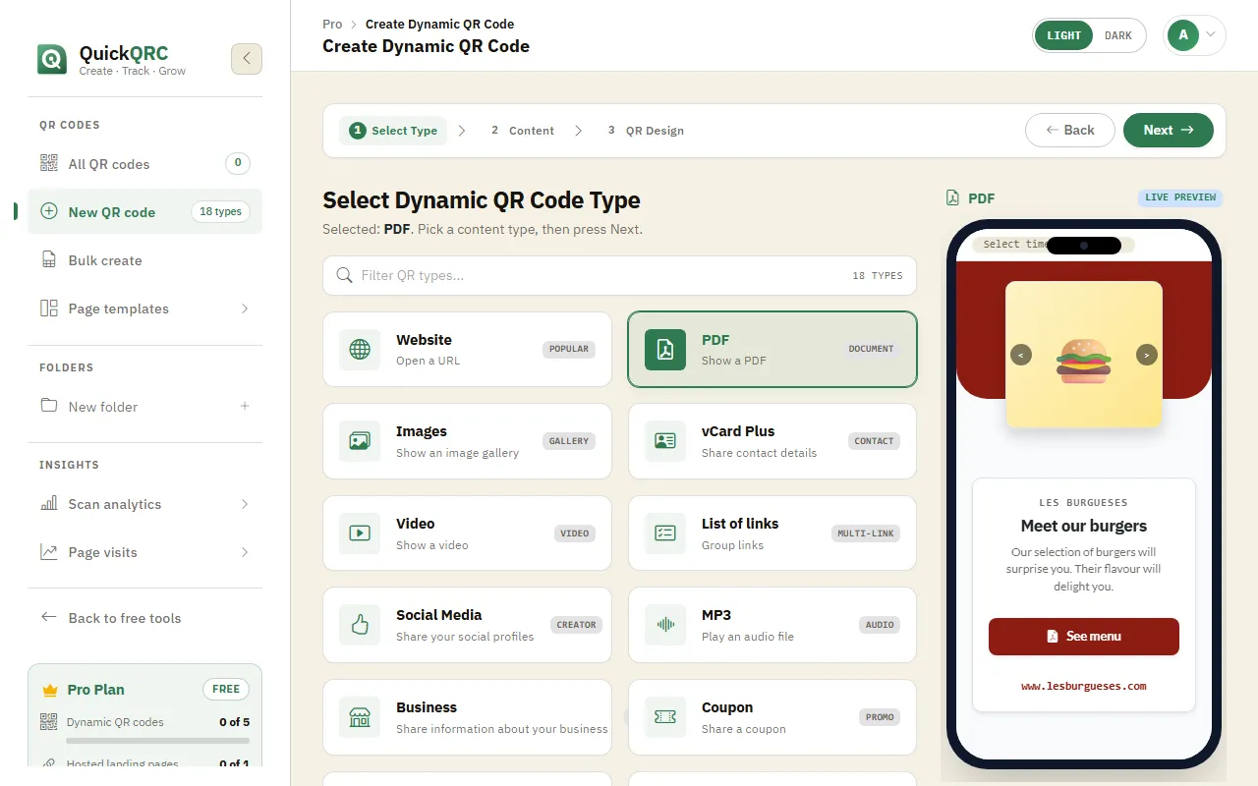
Task: Open the account avatar dropdown
Action: tap(1194, 35)
